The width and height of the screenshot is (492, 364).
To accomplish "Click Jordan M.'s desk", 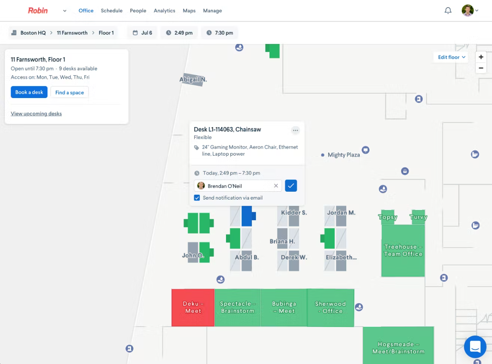I will [x=341, y=216].
